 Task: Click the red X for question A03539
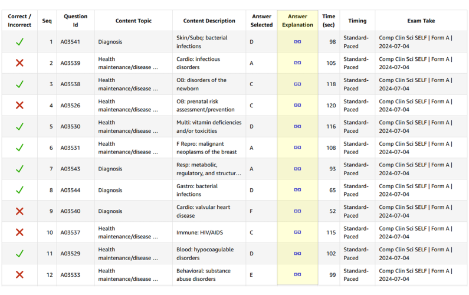[x=19, y=63]
